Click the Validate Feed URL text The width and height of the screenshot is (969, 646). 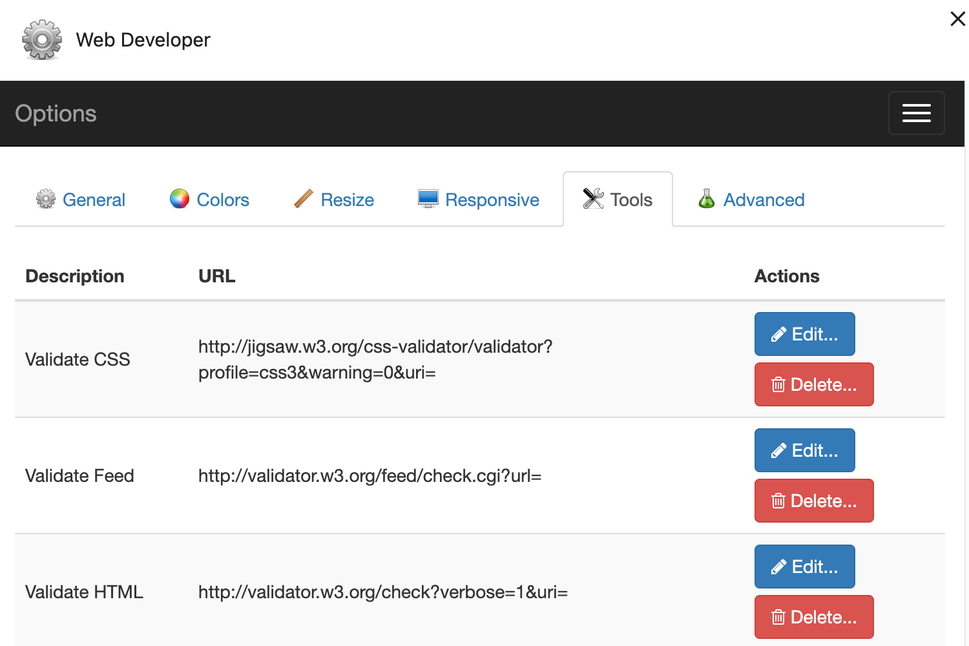[x=370, y=476]
